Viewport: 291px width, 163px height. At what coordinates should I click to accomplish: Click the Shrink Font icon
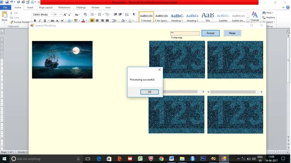[x=70, y=14]
